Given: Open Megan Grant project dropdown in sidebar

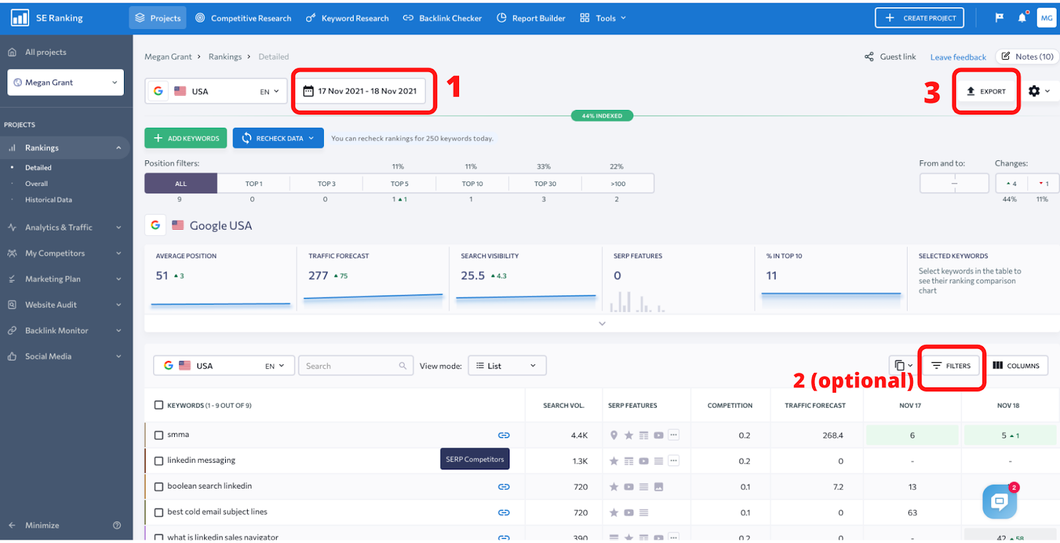Looking at the screenshot, I should pyautogui.click(x=66, y=83).
